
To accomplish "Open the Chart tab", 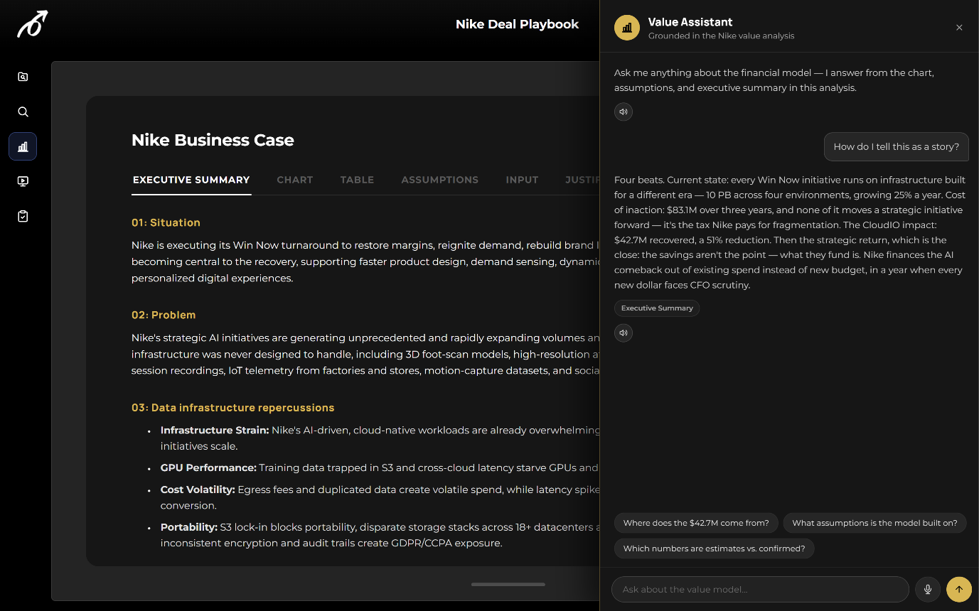I will click(x=295, y=180).
